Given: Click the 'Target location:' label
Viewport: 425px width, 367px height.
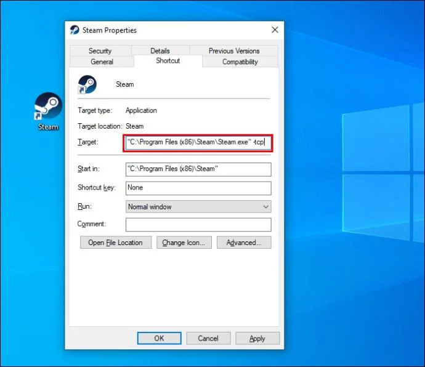Looking at the screenshot, I should coord(100,126).
